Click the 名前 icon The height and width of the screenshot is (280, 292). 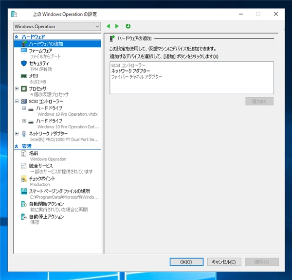click(24, 154)
